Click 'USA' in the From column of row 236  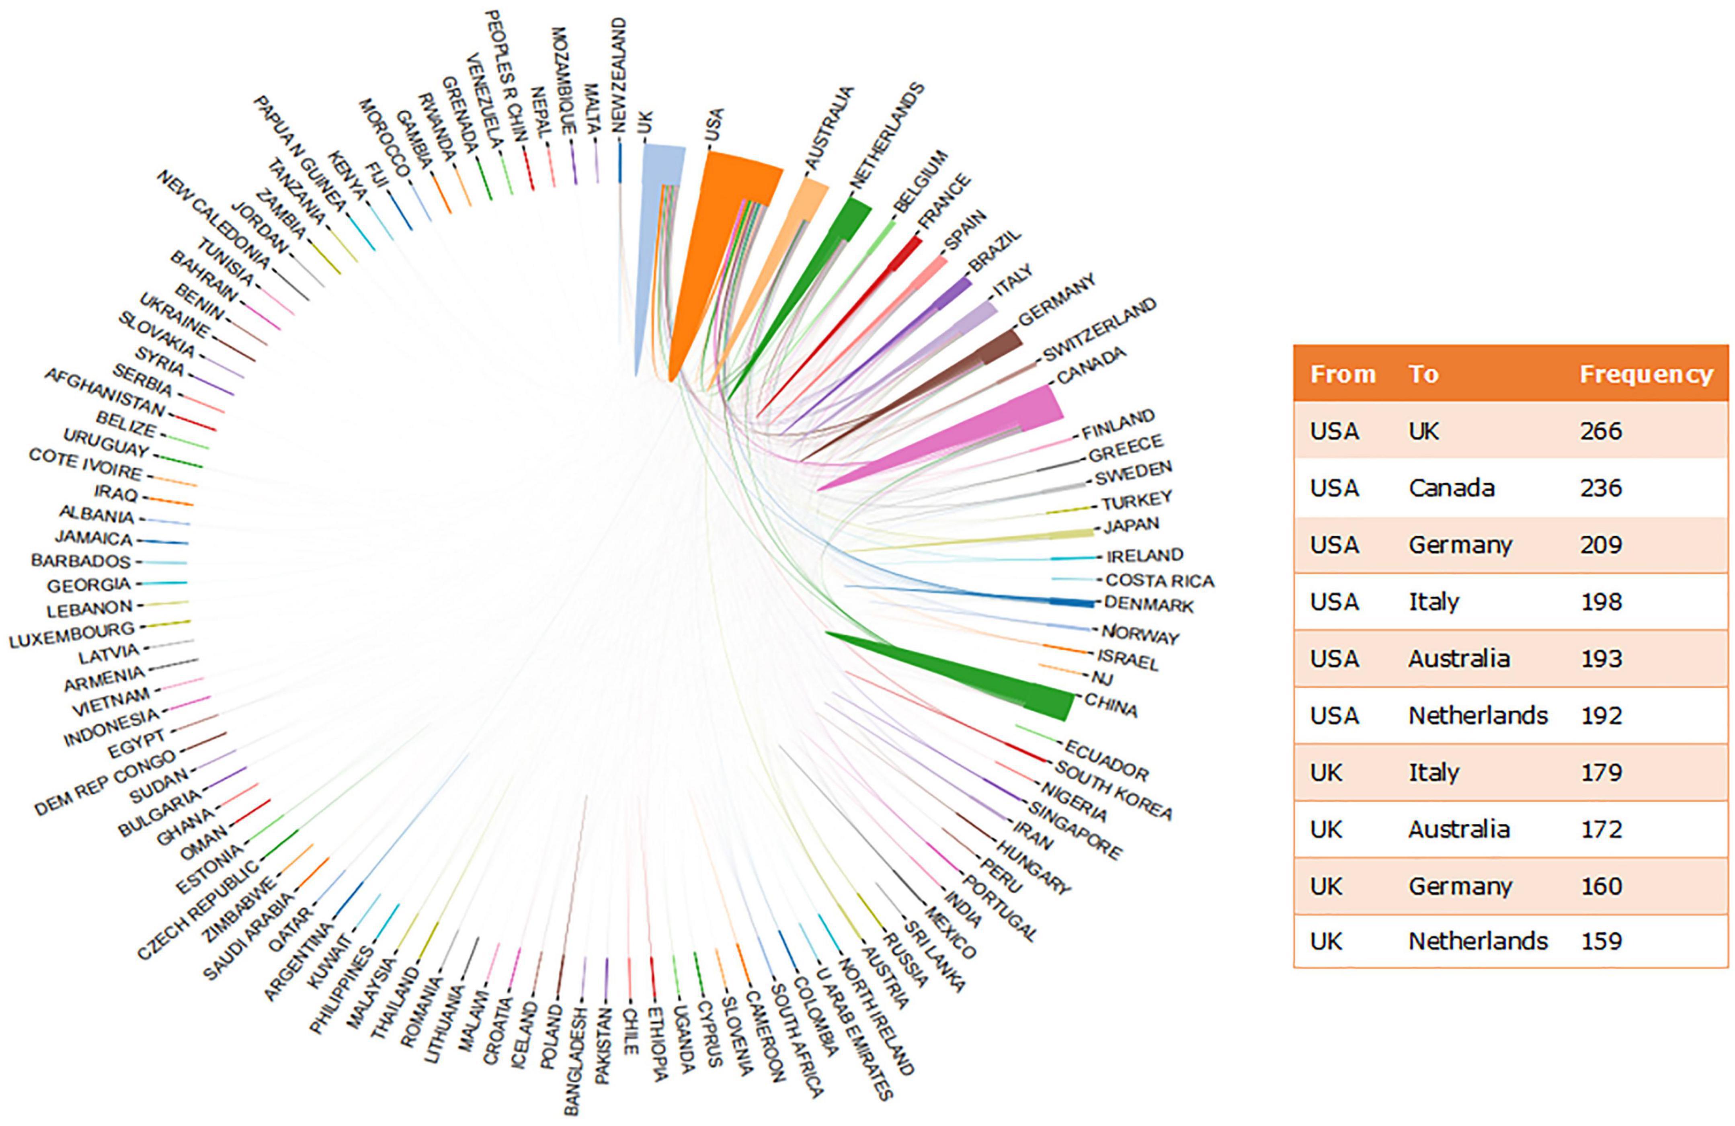click(x=1335, y=488)
